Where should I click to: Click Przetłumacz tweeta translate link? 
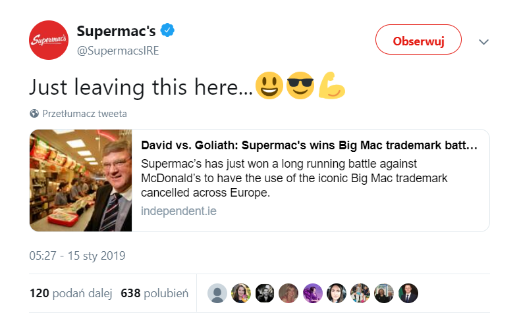pyautogui.click(x=84, y=113)
